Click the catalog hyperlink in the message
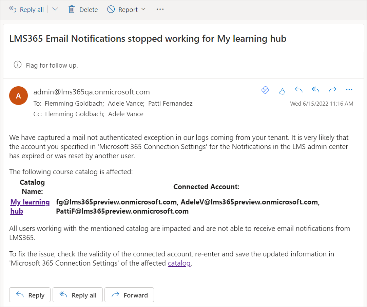This screenshot has width=367, height=307. [179, 263]
